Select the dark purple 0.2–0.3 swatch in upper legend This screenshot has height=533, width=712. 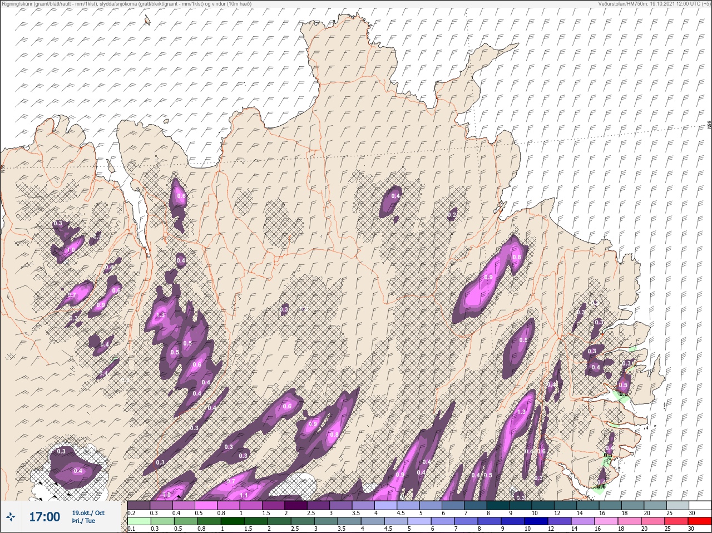(x=139, y=505)
